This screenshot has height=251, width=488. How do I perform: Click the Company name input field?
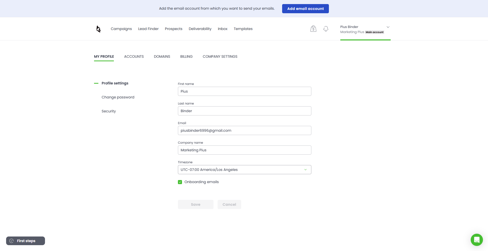[244, 150]
